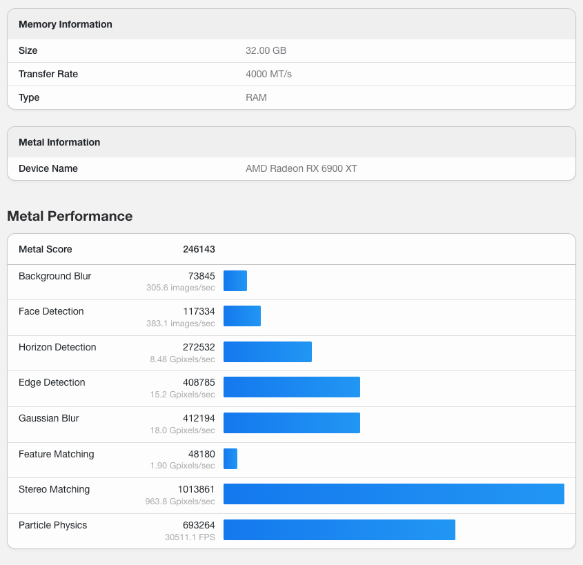Click the Feature Matching row label
Viewport: 583px width, 565px height.
point(57,454)
